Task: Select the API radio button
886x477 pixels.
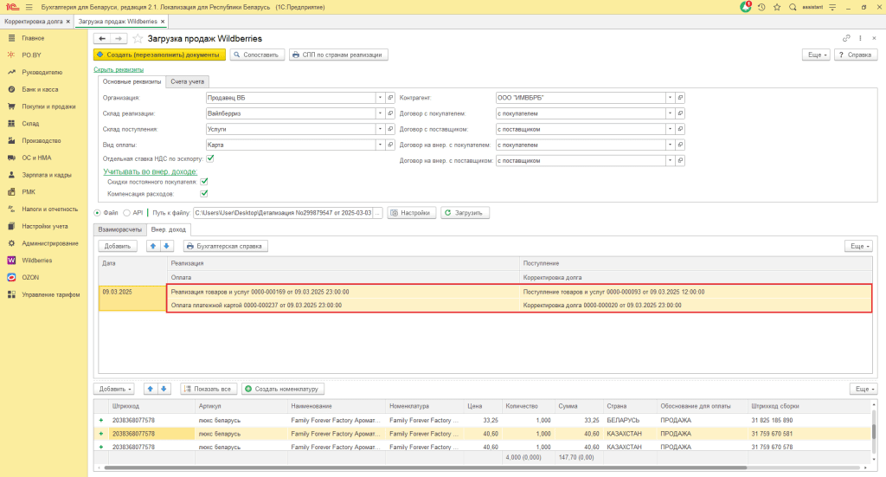Action: pyautogui.click(x=126, y=213)
